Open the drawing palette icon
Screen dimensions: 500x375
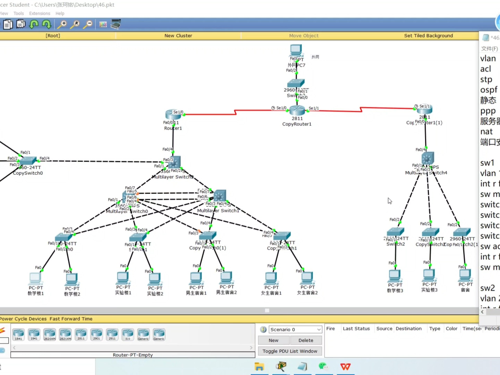[x=103, y=24]
